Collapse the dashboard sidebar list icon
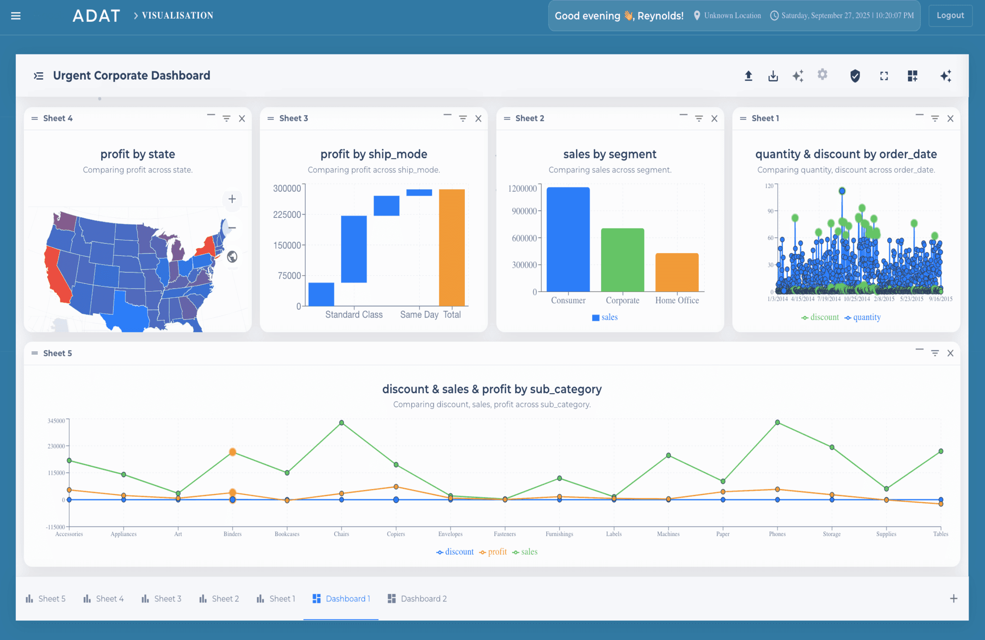The width and height of the screenshot is (985, 640). pos(39,76)
